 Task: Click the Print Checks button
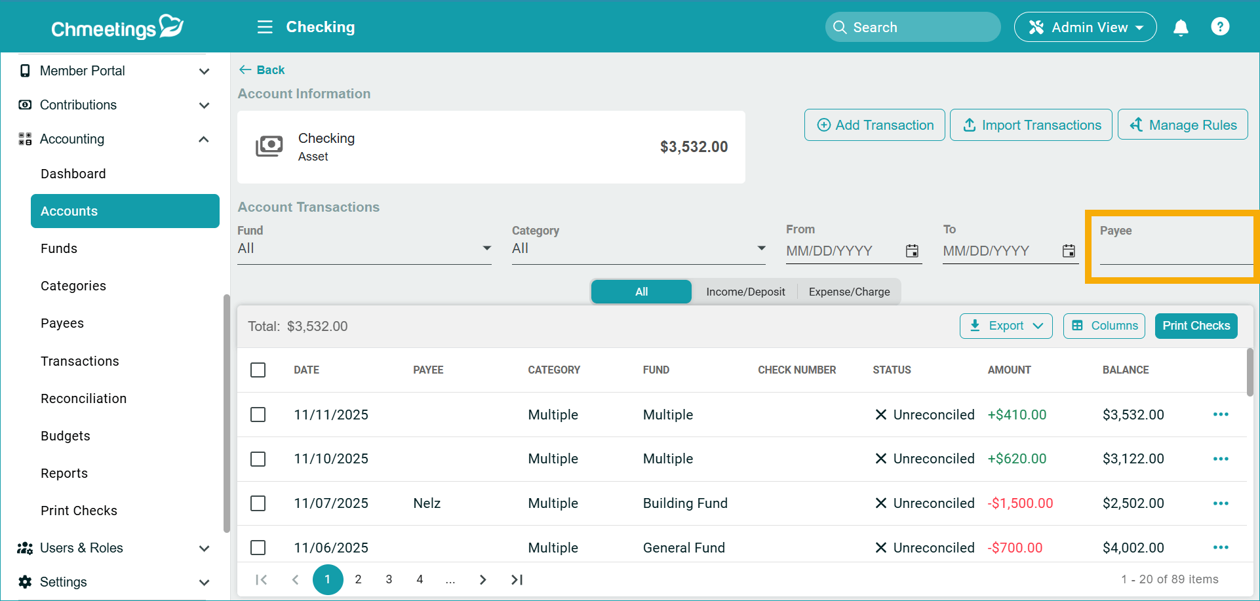[1196, 326]
